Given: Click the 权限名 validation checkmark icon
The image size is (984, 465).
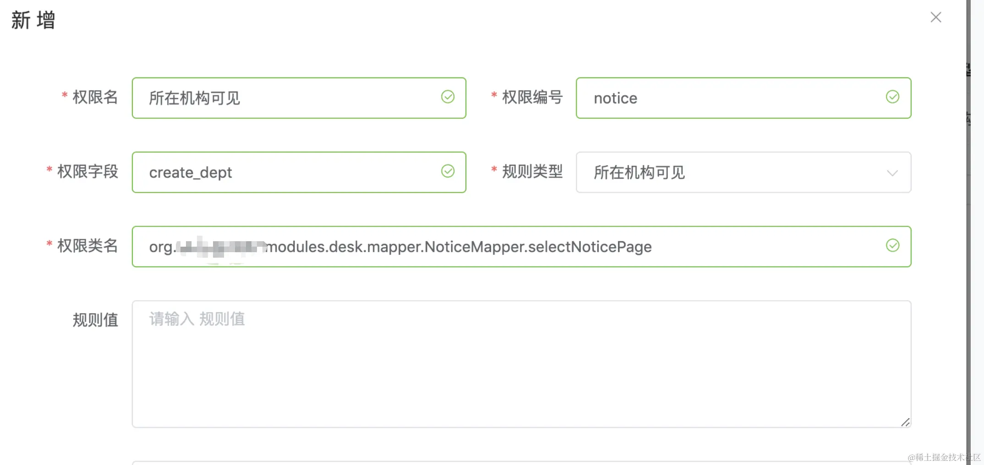Looking at the screenshot, I should pos(448,97).
